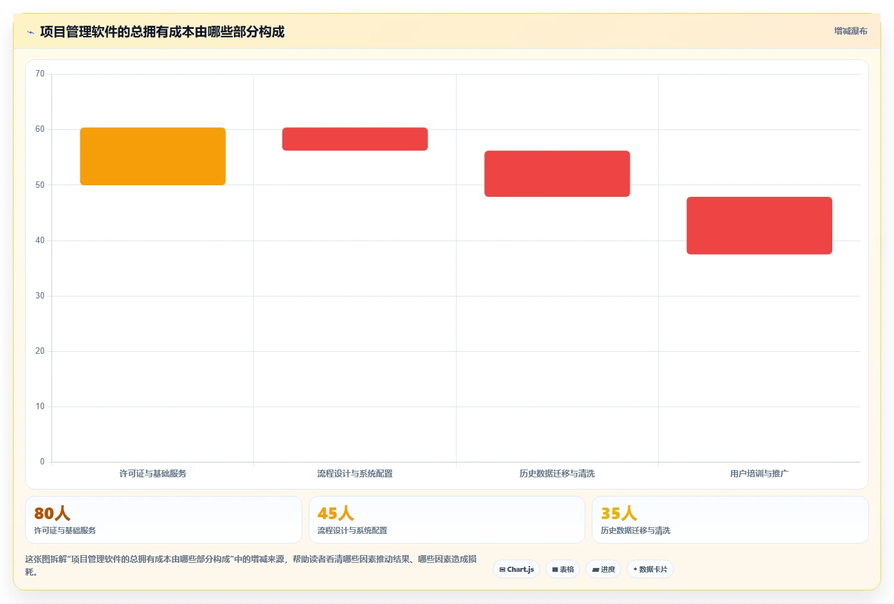The height and width of the screenshot is (604, 894).
Task: Click the lightning icon beside the chart title
Action: click(x=30, y=32)
